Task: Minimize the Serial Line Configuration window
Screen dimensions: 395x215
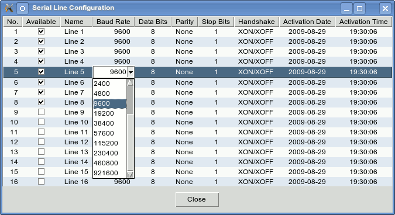Action: pyautogui.click(x=346, y=9)
